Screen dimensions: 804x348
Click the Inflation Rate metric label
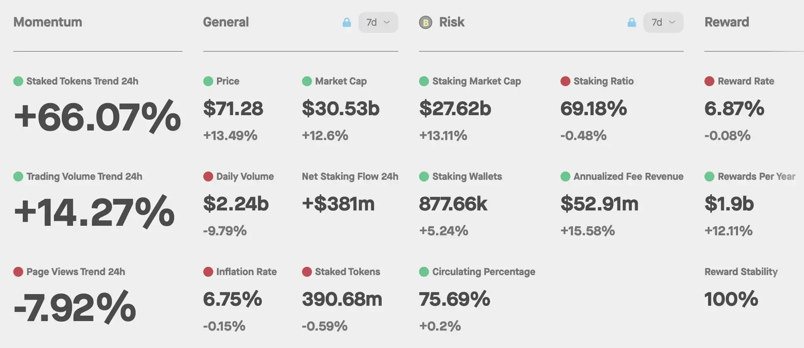246,272
